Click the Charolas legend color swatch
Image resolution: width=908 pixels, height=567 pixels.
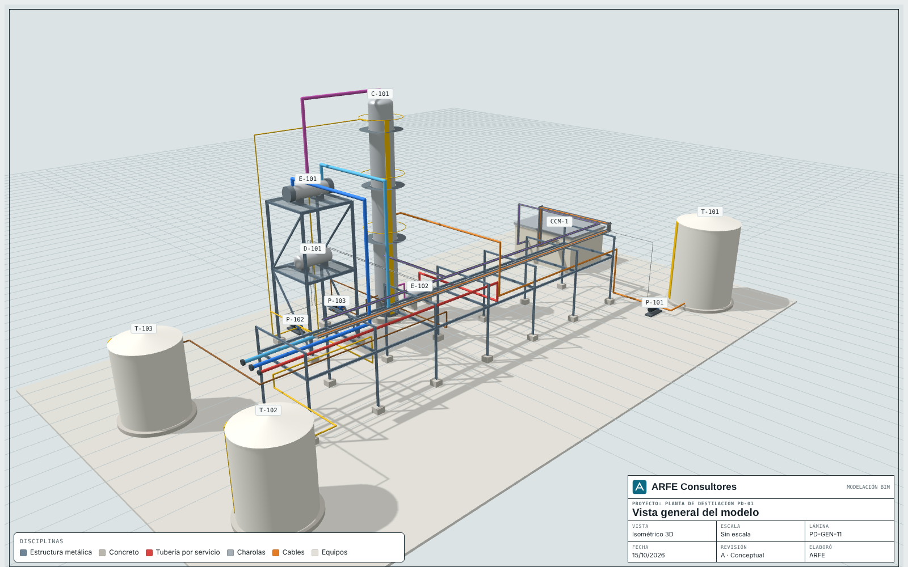tap(230, 553)
